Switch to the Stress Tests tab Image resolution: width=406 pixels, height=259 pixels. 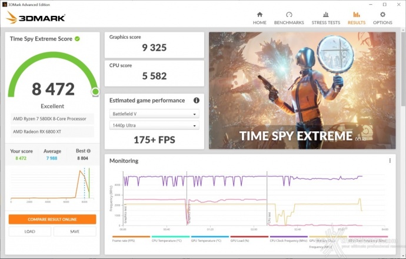(x=326, y=18)
